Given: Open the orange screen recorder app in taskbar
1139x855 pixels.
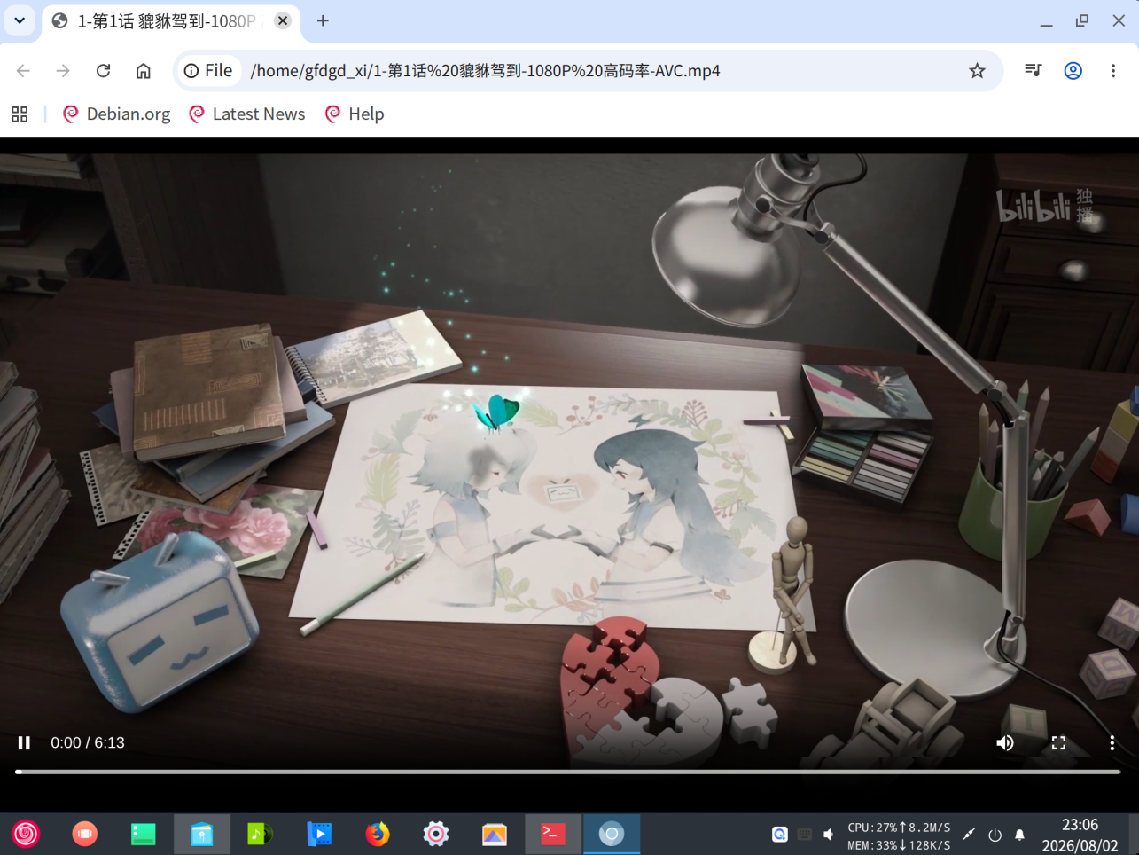Looking at the screenshot, I should 84,834.
